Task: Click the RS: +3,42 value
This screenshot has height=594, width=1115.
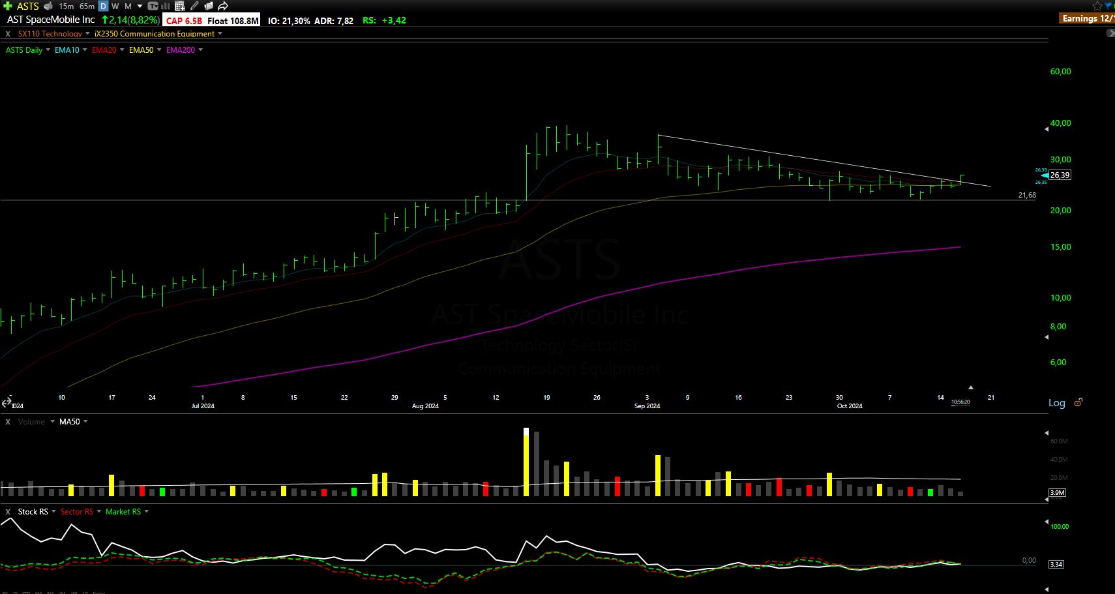Action: [384, 21]
